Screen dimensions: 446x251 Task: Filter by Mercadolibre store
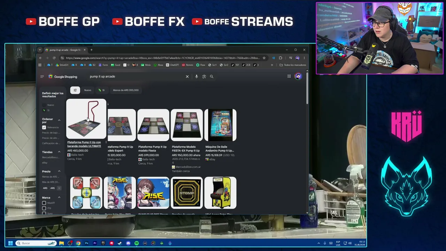pyautogui.click(x=51, y=157)
